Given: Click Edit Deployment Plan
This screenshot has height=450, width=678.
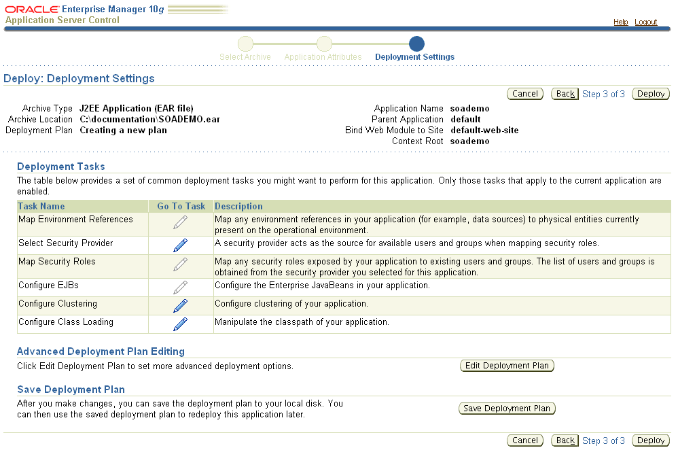Looking at the screenshot, I should click(507, 366).
